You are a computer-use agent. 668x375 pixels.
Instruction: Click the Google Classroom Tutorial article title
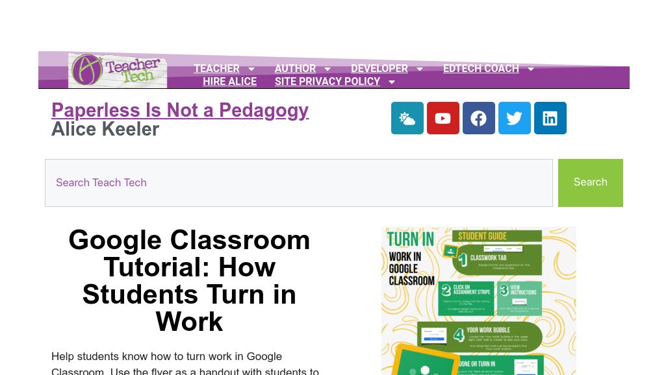click(x=189, y=281)
